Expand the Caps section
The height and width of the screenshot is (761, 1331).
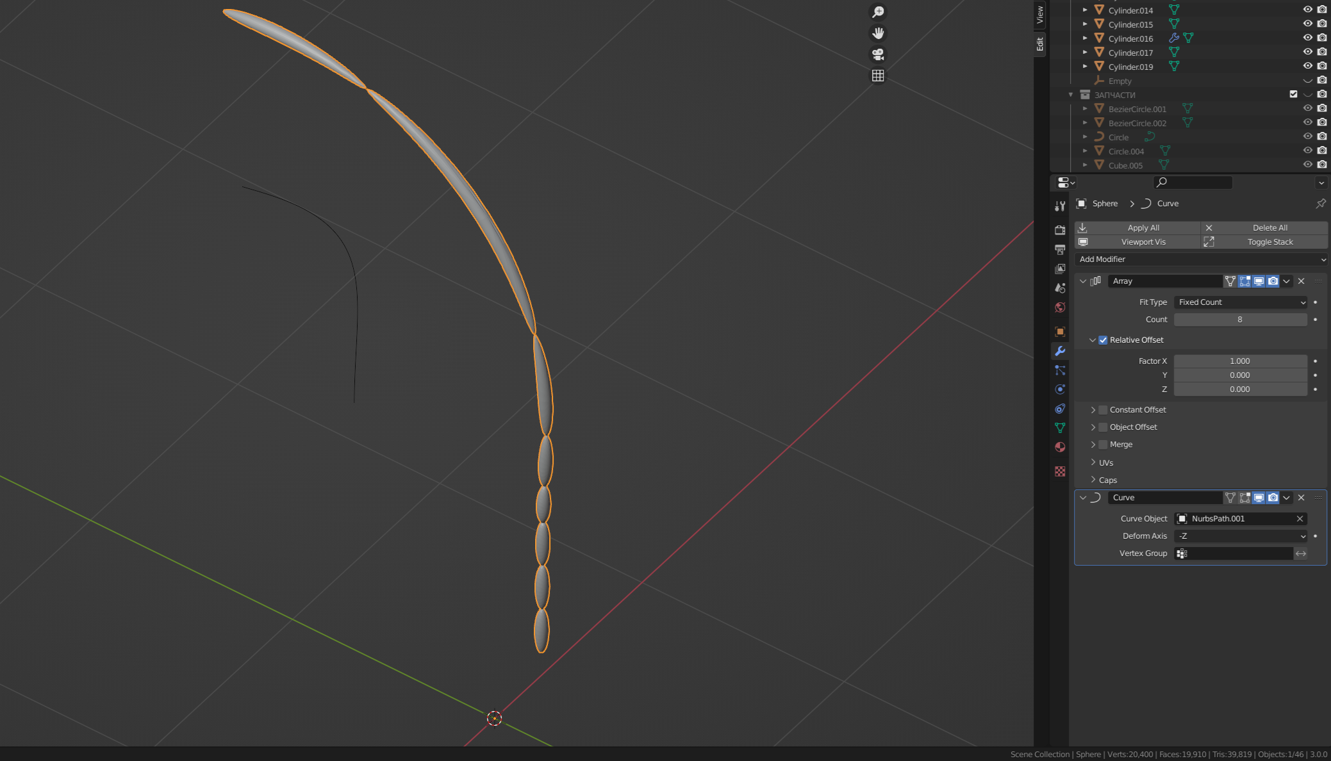[1107, 480]
